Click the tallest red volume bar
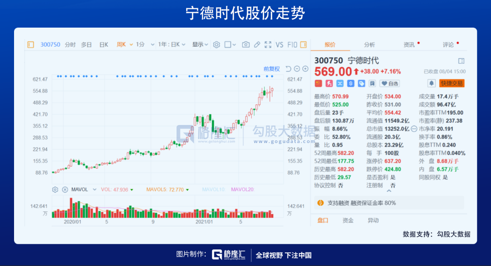The image size is (491, 266). click(x=71, y=208)
